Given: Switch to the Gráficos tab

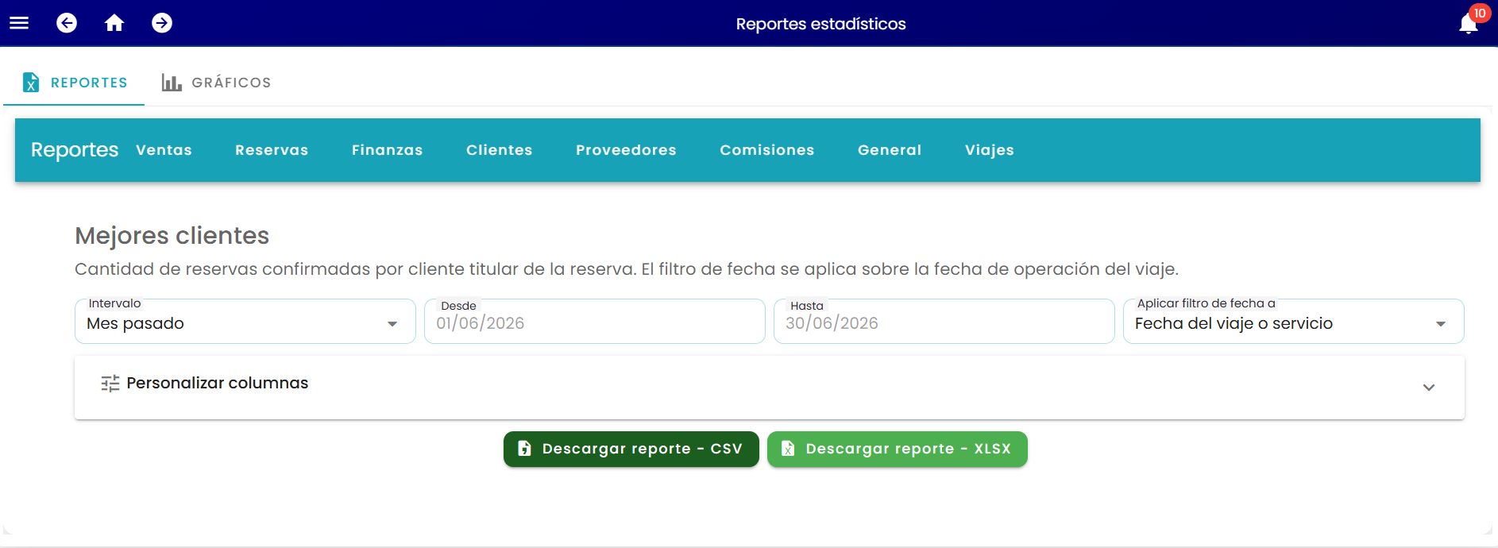Looking at the screenshot, I should (x=217, y=83).
